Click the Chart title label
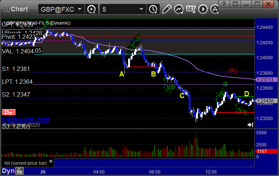 pos(19,9)
